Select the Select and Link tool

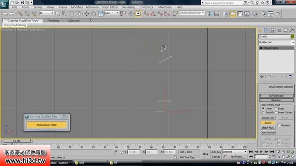(x=20, y=14)
